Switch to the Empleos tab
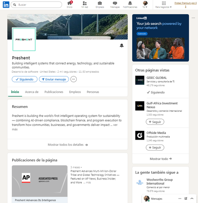Screen dimensions: 198x203 (x=75, y=92)
